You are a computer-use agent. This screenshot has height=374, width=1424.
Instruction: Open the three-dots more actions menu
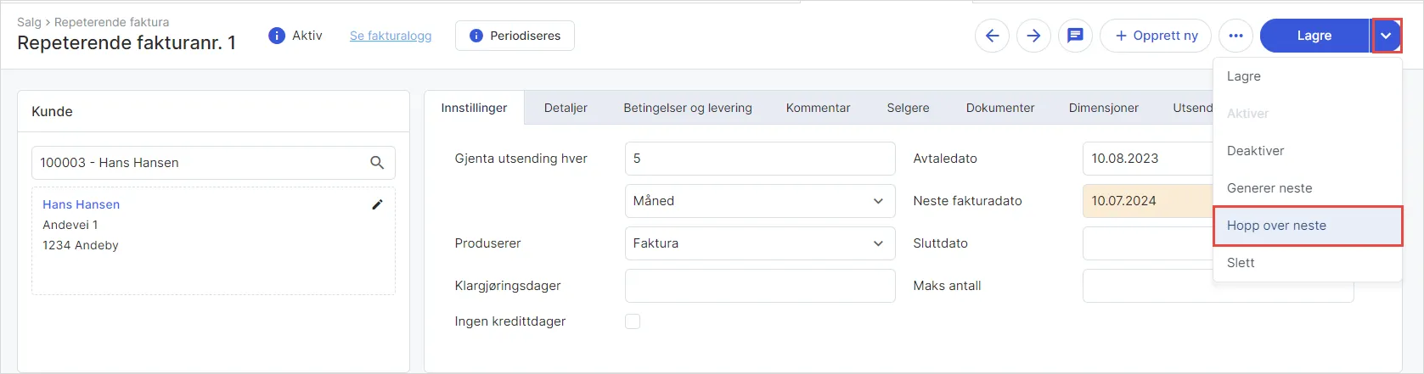1235,36
